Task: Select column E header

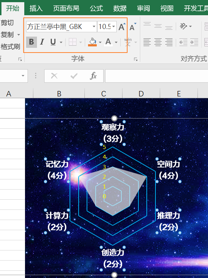Action: pos(179,94)
